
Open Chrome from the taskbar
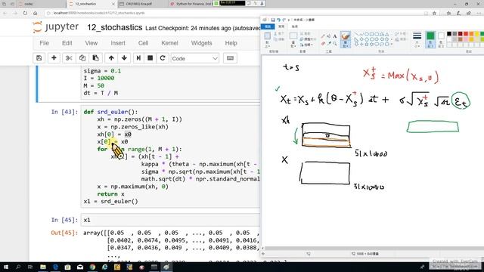point(92,267)
